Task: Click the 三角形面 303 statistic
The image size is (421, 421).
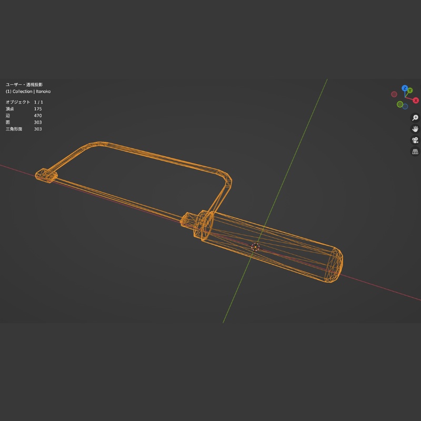Action: point(24,129)
